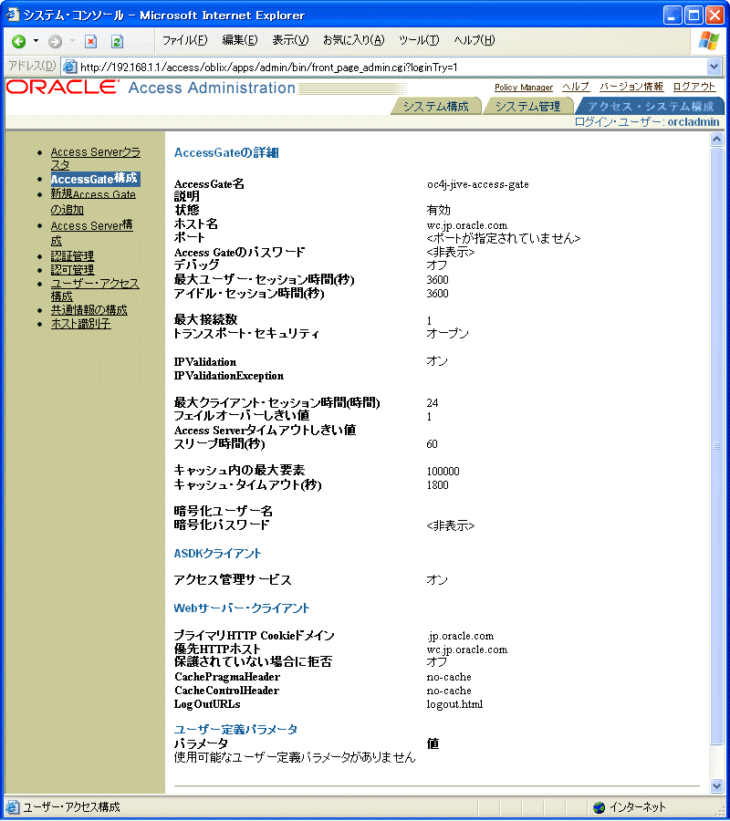Click the Refresh page icon
Screen dimensions: 730x821
click(117, 41)
